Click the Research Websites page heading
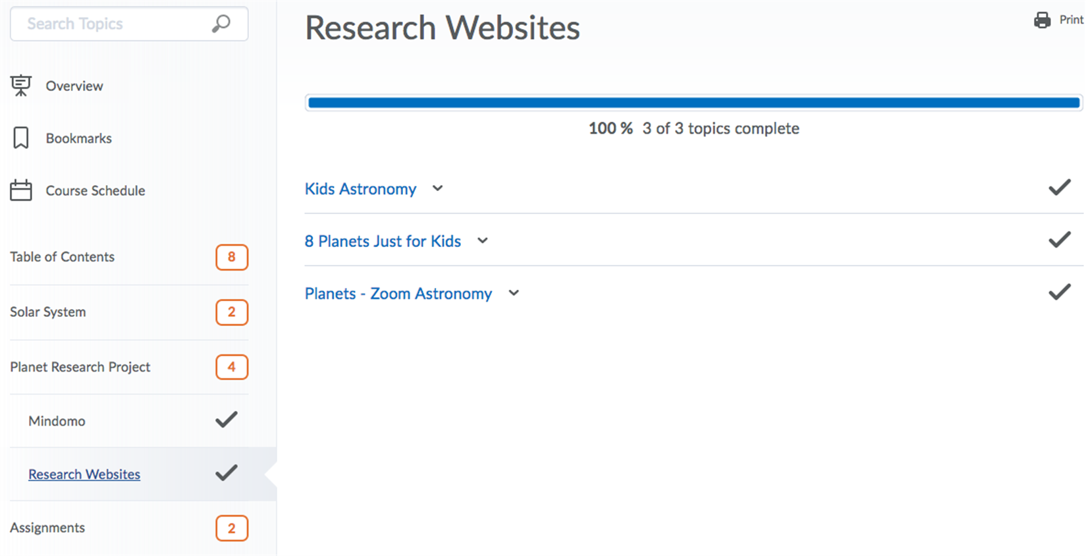1086x556 pixels. coord(443,28)
